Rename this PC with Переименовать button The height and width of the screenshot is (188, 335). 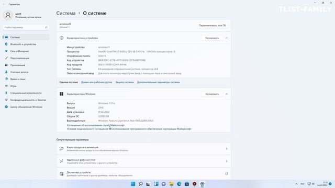point(212,26)
